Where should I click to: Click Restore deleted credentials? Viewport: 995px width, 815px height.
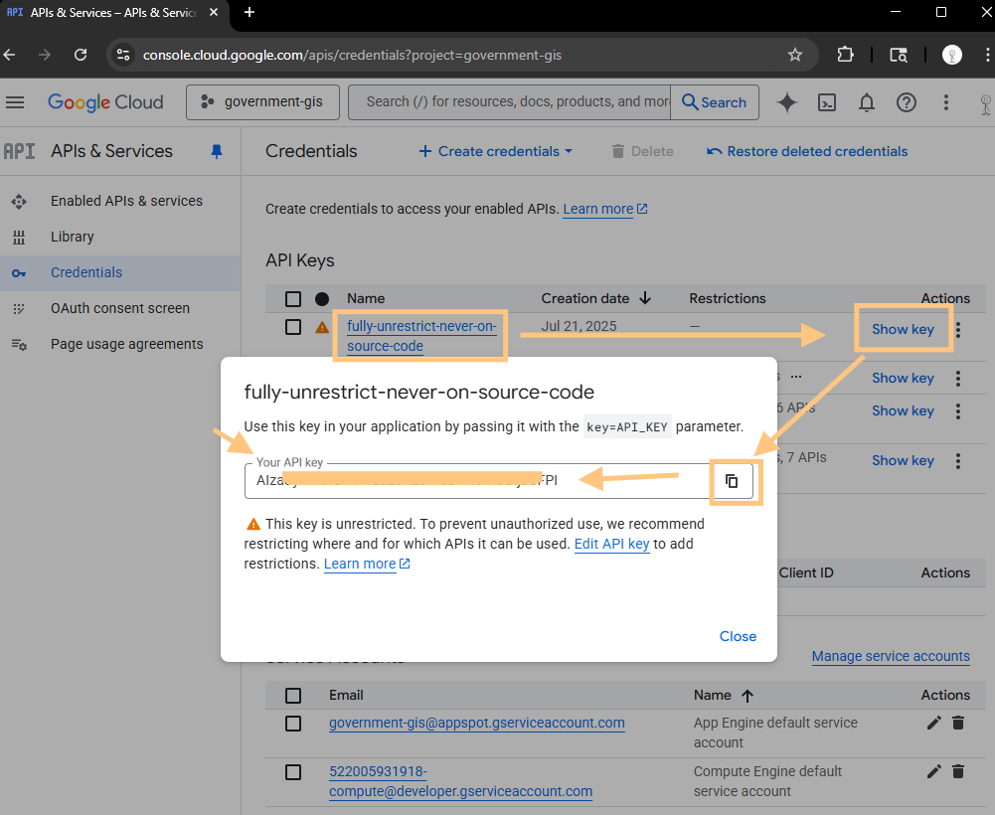point(807,152)
